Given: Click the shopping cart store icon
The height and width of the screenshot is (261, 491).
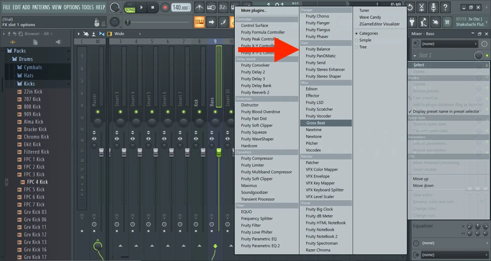Looking at the screenshot, I should point(446,22).
